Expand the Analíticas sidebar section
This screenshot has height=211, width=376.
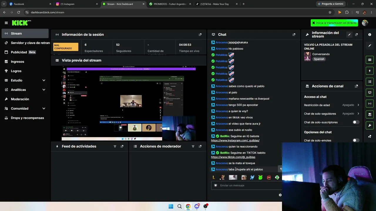coord(44,90)
